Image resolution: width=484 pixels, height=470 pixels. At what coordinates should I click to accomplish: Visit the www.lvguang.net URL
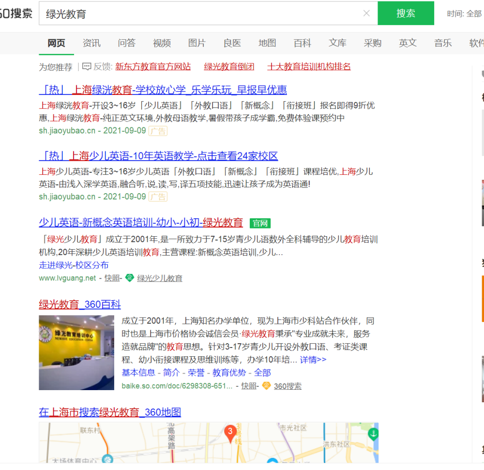[x=67, y=278]
